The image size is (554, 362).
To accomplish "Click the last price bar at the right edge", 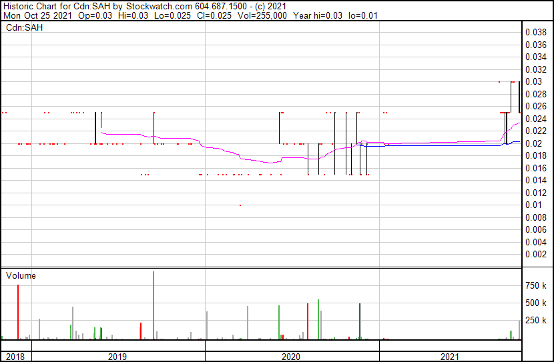I will [x=519, y=97].
